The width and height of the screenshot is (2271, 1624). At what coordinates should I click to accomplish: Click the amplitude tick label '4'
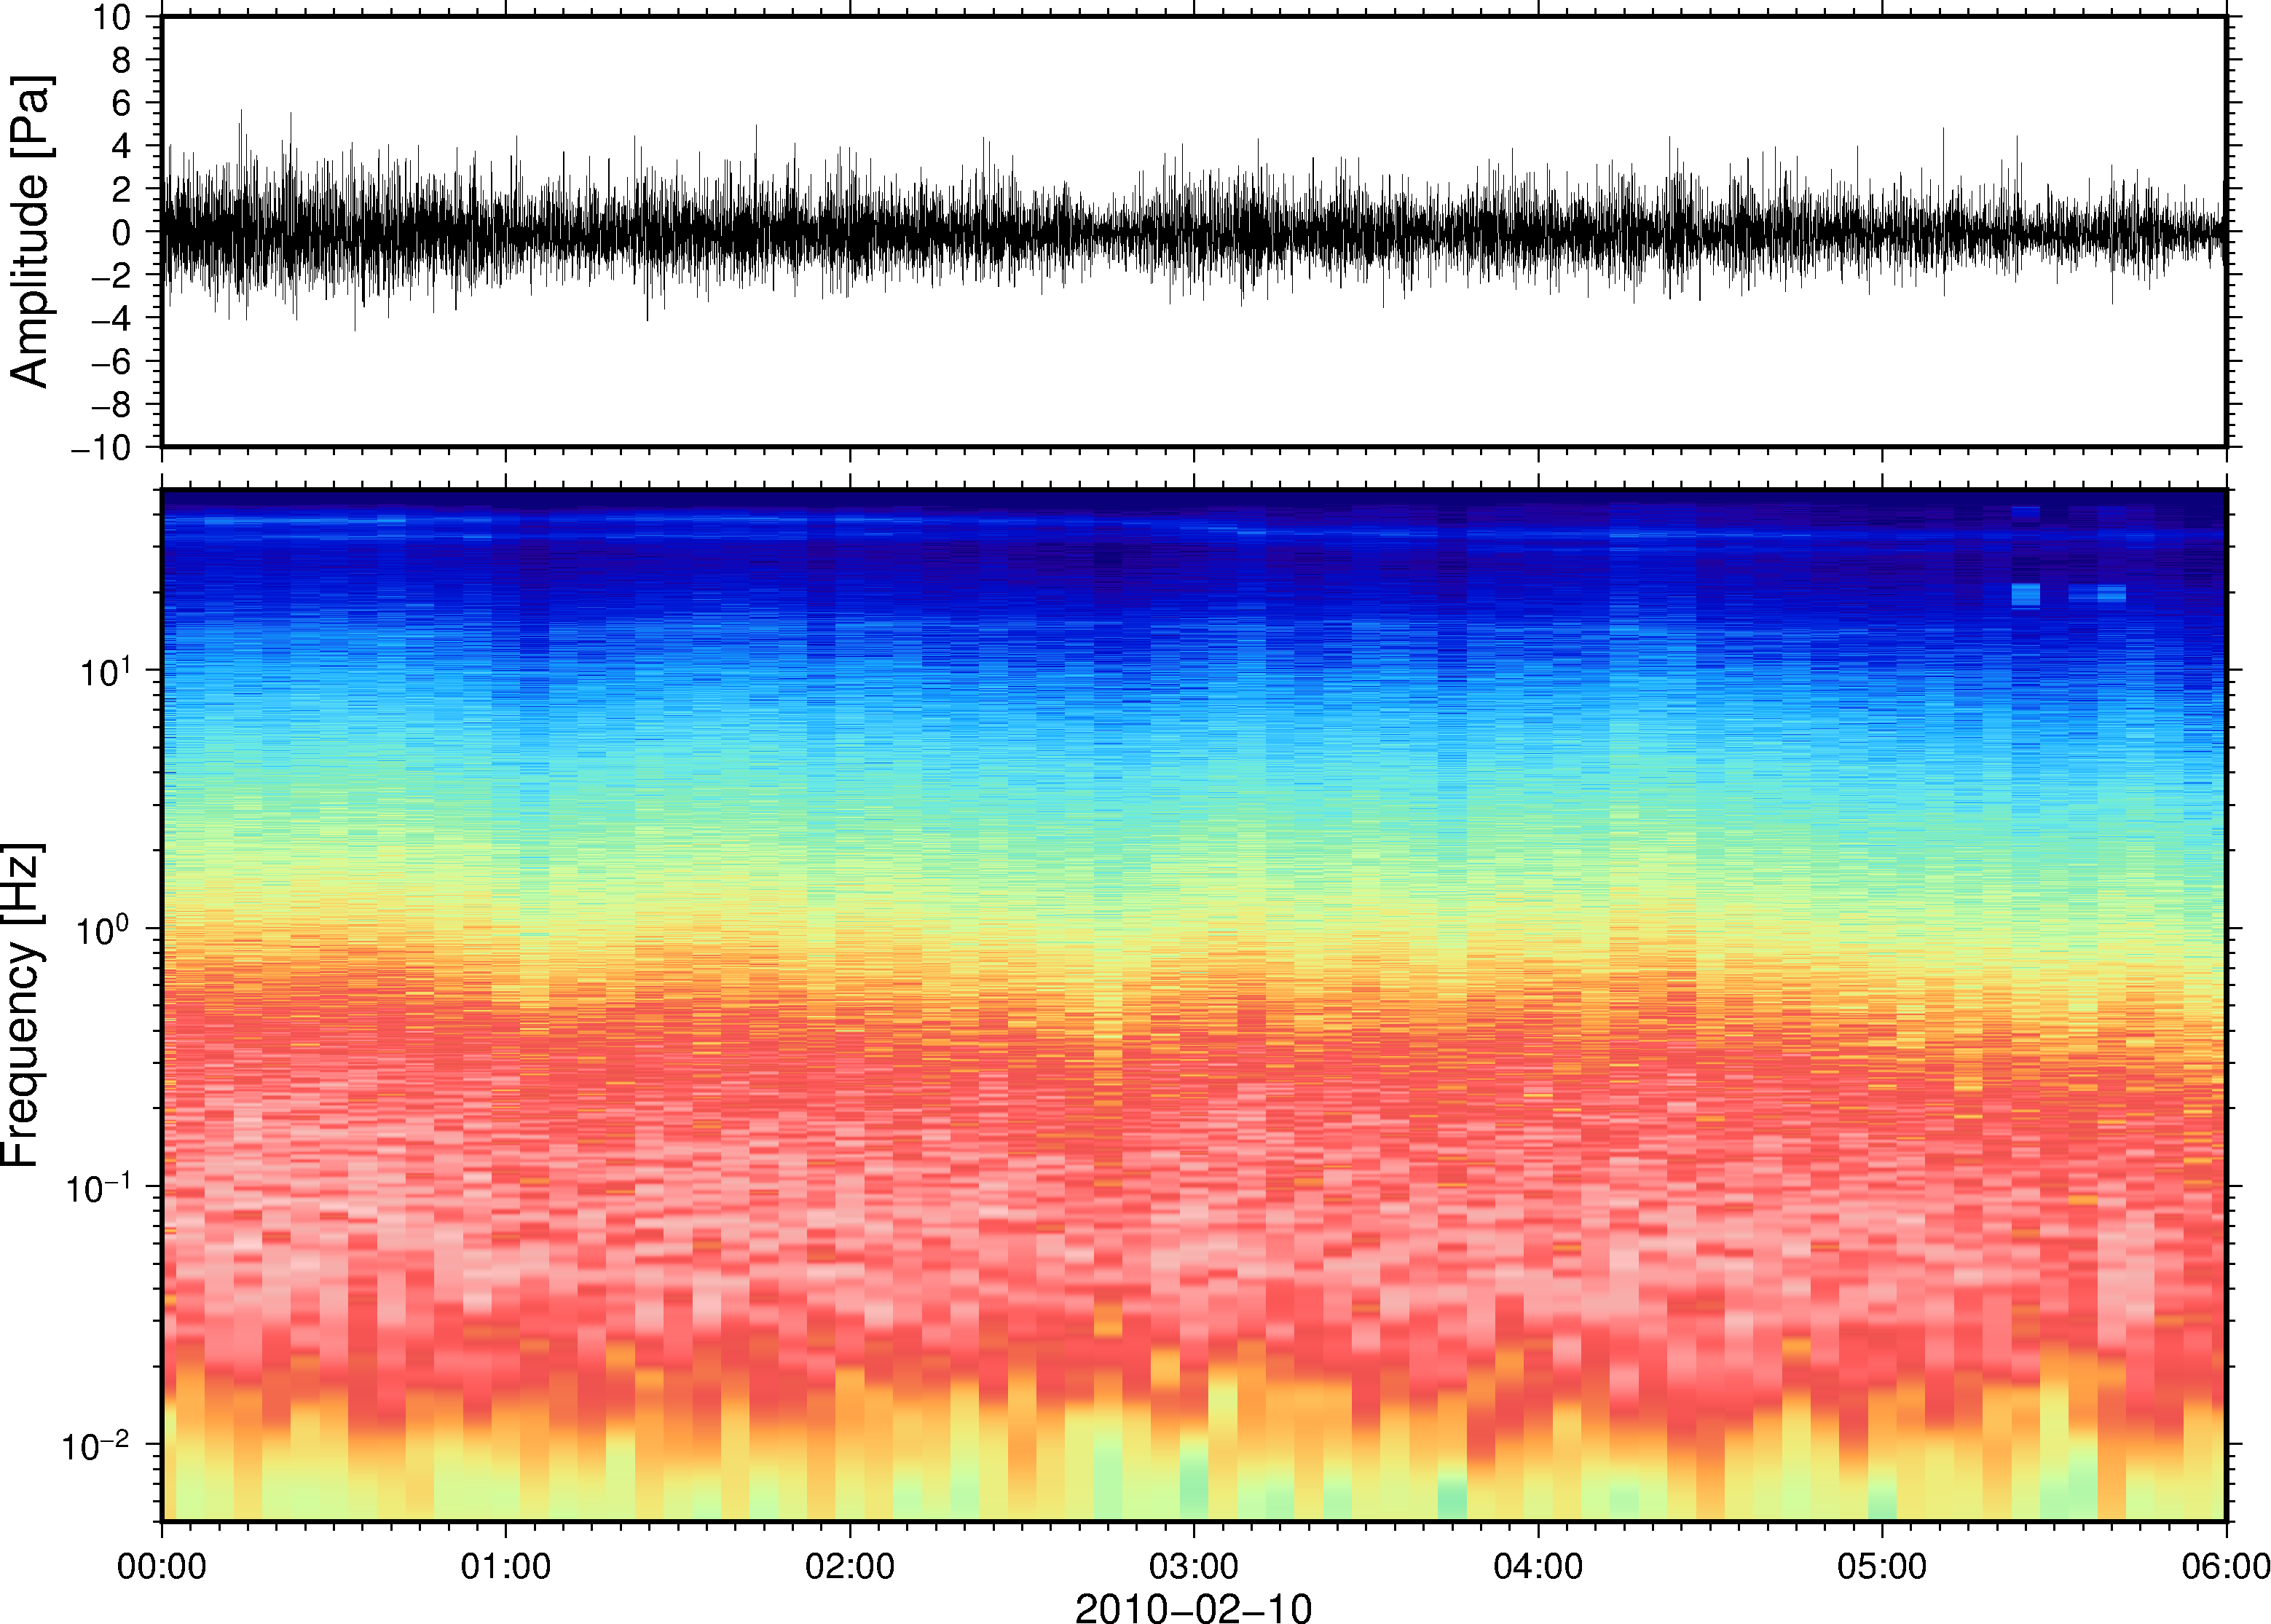click(122, 146)
